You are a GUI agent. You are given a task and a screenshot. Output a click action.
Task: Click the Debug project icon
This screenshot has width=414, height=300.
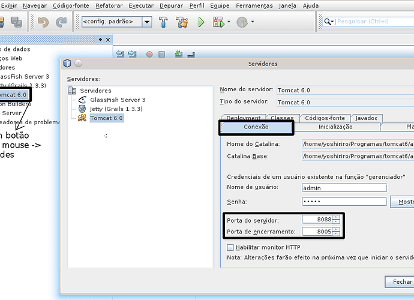point(218,22)
